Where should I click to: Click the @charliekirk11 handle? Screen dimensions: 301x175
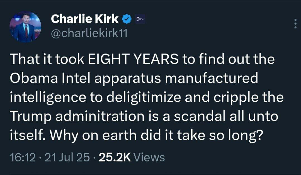[x=89, y=33]
